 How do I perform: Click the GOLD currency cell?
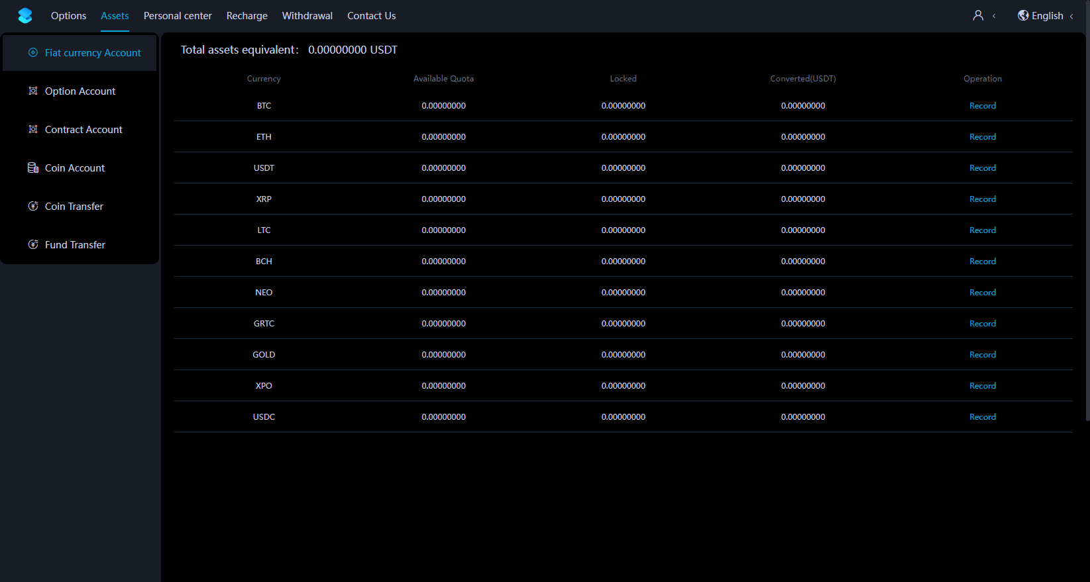(x=264, y=355)
